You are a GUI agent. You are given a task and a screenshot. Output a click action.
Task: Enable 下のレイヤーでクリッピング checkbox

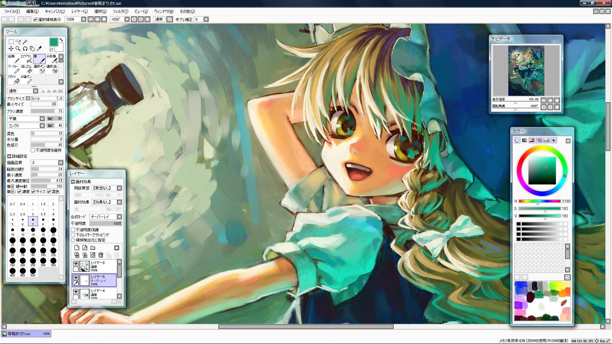73,235
